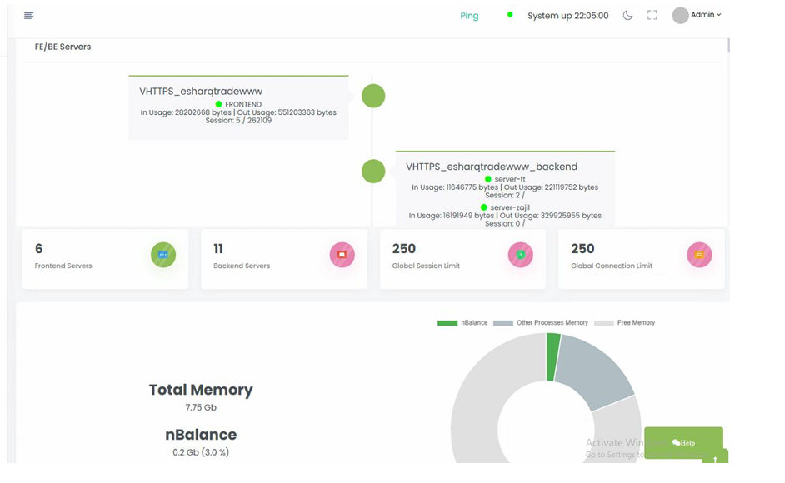Click the Frontend Servers green card icon

[x=163, y=255]
